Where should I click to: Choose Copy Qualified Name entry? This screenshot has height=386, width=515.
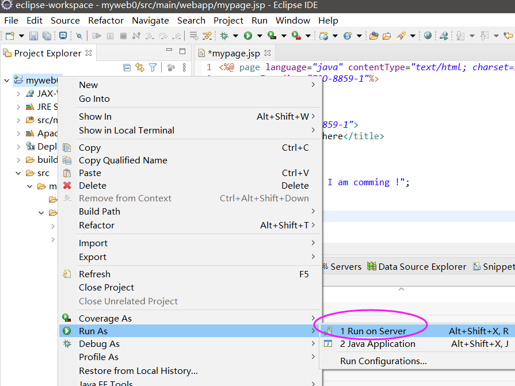coord(190,160)
